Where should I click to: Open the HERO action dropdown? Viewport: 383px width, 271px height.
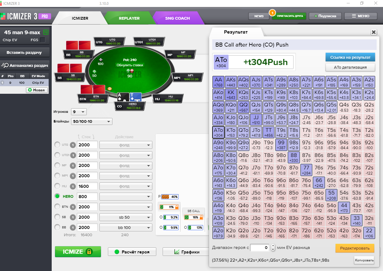(126, 197)
